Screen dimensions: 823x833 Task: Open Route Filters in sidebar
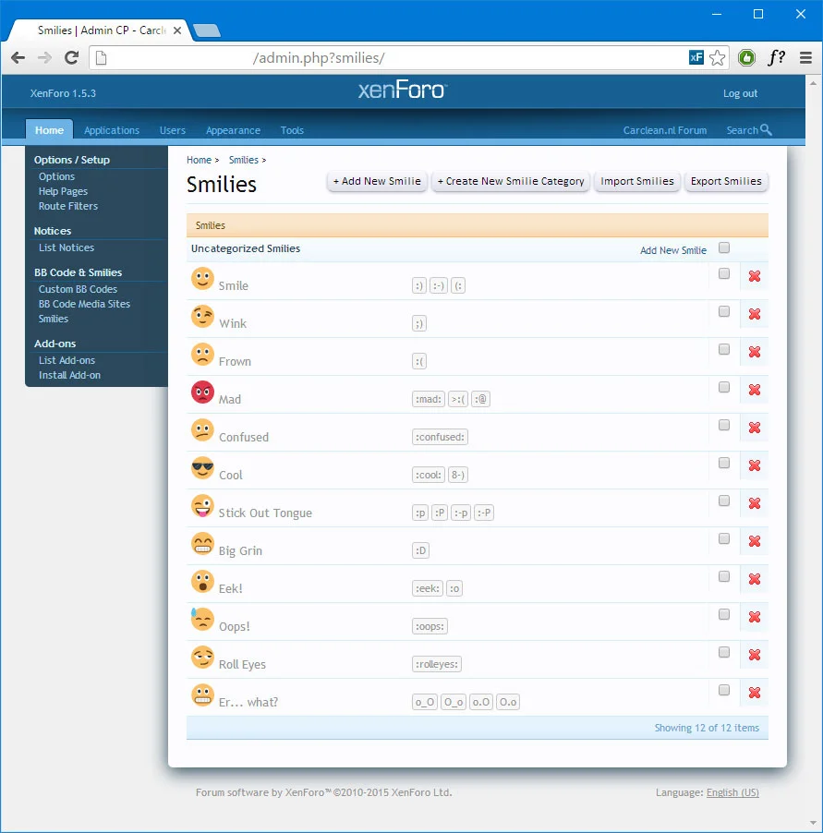68,206
